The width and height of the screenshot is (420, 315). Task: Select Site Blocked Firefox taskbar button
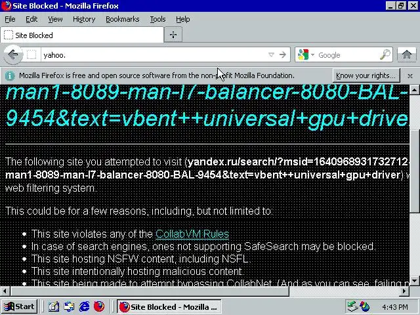pos(169,306)
